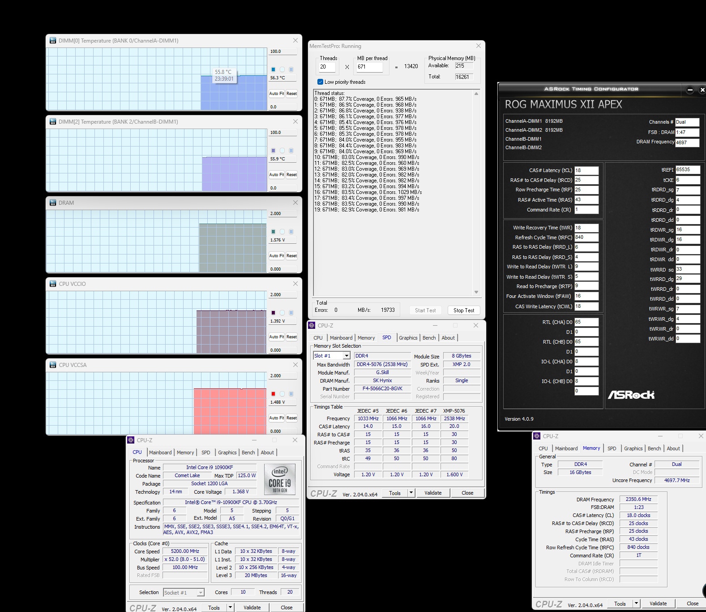This screenshot has height=612, width=706.
Task: Click the CAS# Latency (tCL) field in ASRock configurator
Action: tap(586, 170)
